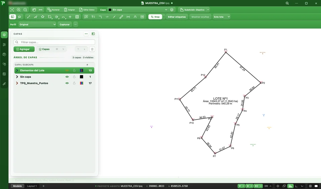321x189 pixels.
Task: Lock the TPQ_Muestra_Puntos layer
Action: click(x=74, y=83)
